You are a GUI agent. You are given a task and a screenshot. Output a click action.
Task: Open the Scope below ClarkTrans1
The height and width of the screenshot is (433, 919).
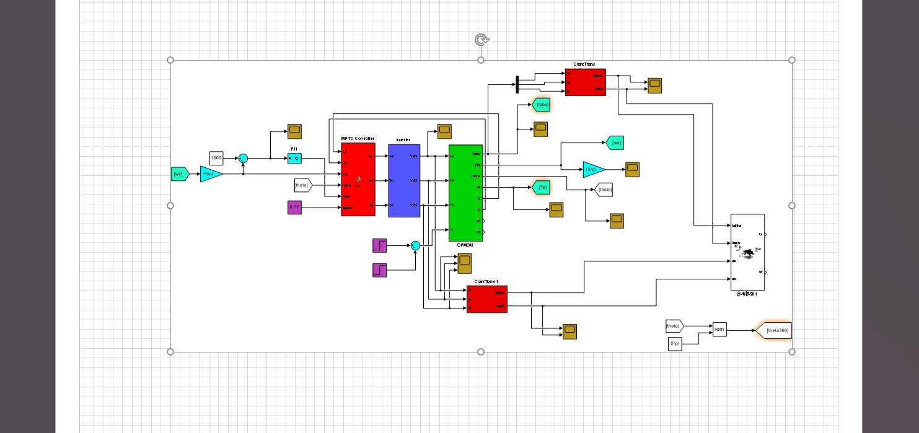click(x=569, y=331)
